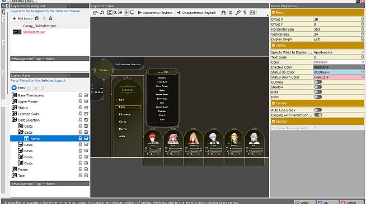Enable the Italic toggle switch
The image size is (366, 204).
tap(318, 97)
